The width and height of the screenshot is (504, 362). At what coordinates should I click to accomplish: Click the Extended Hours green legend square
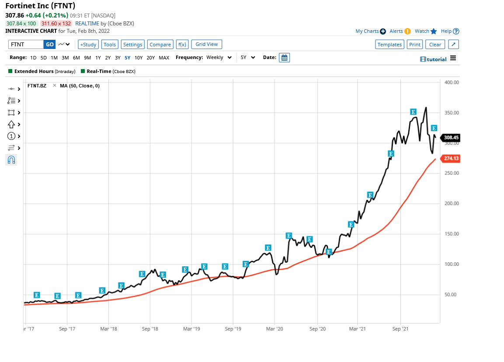click(x=10, y=71)
